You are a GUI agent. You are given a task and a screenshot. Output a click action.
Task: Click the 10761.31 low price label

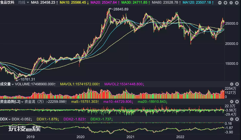click(28, 79)
